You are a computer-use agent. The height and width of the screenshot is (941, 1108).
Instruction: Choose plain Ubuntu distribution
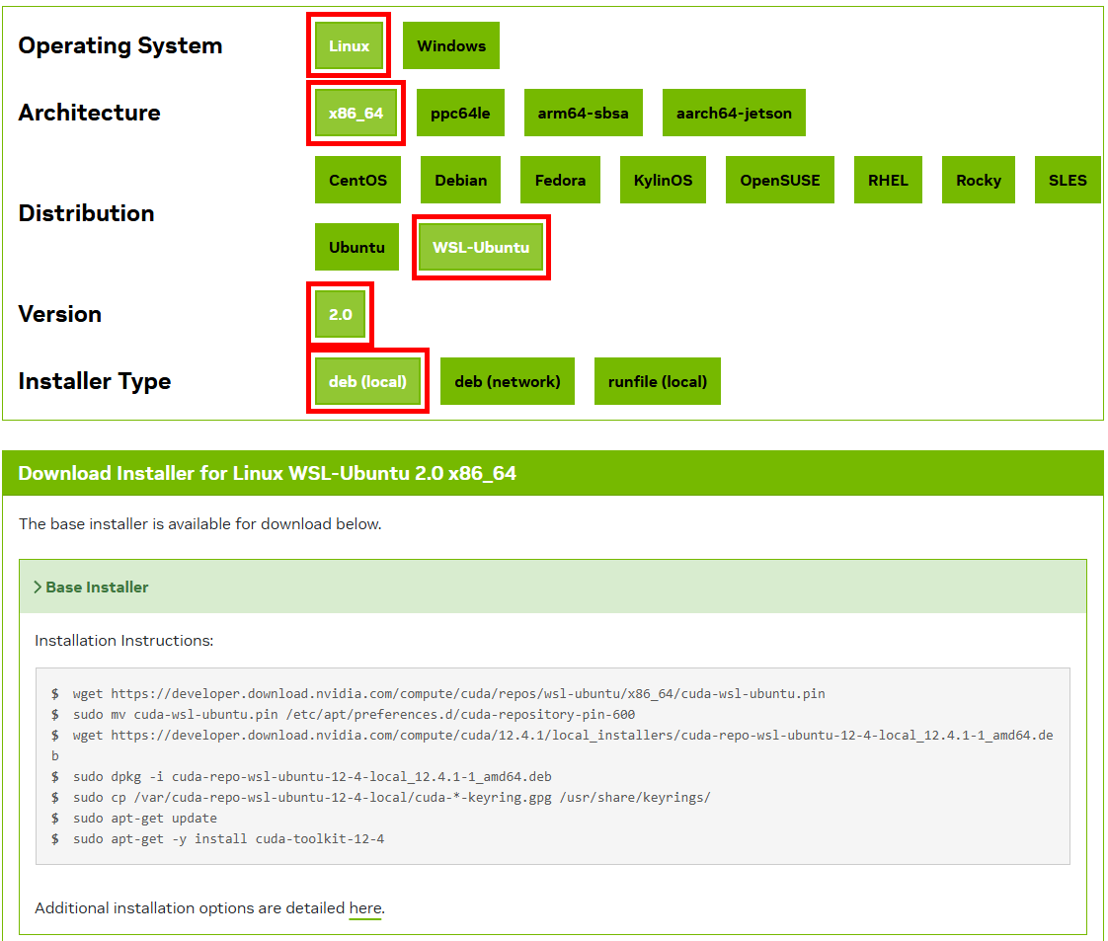pos(356,247)
